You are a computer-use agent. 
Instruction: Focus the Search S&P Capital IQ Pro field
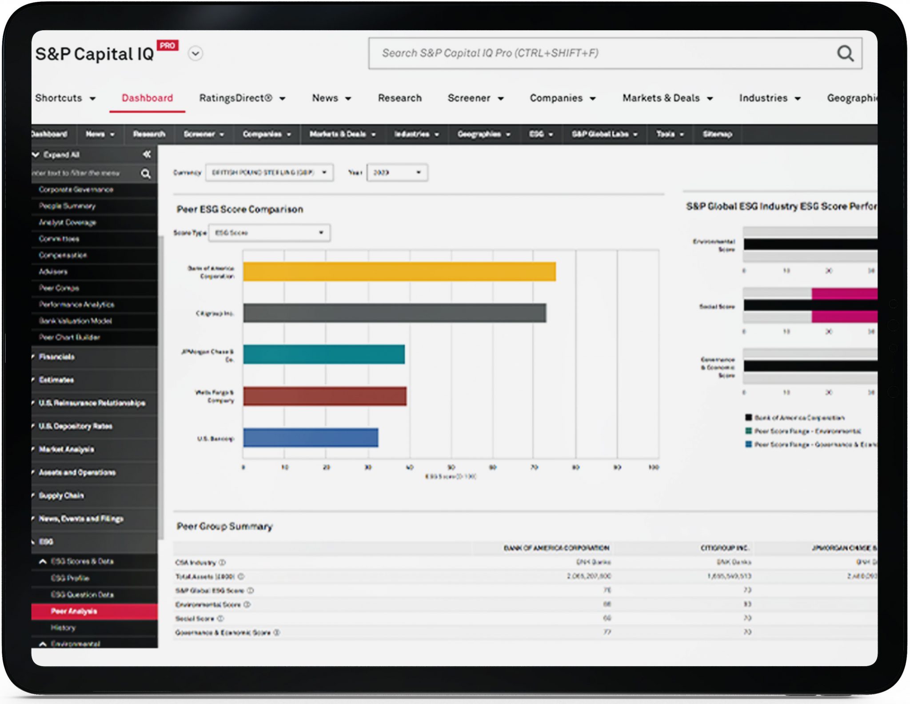615,53
